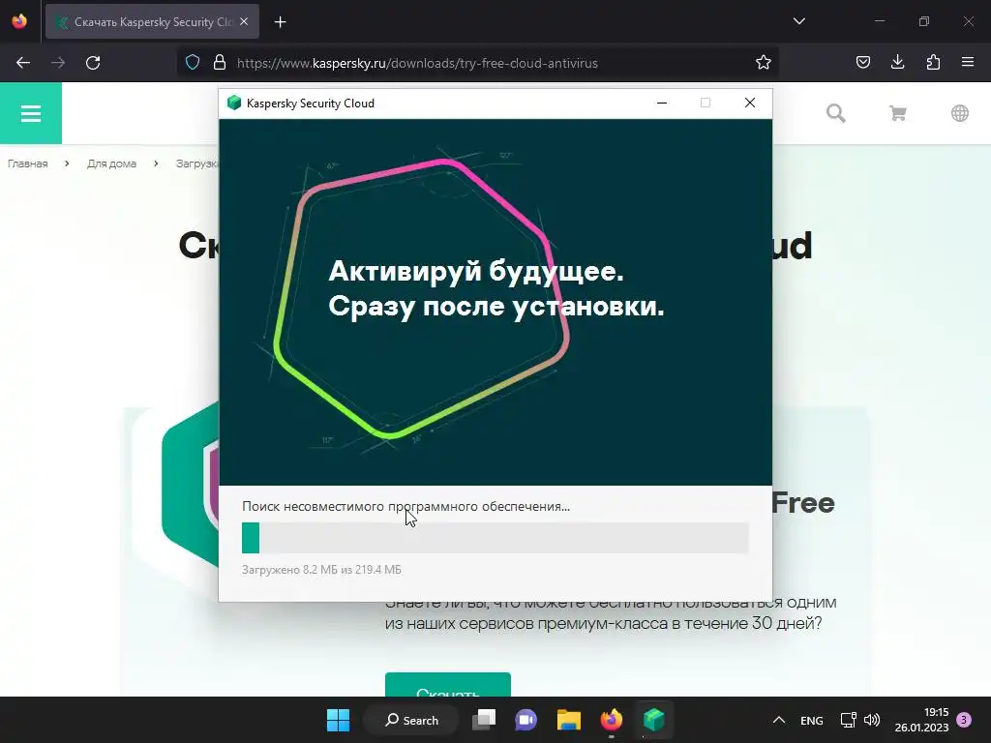Click the tracking protection shield icon
The height and width of the screenshot is (743, 991).
193,63
